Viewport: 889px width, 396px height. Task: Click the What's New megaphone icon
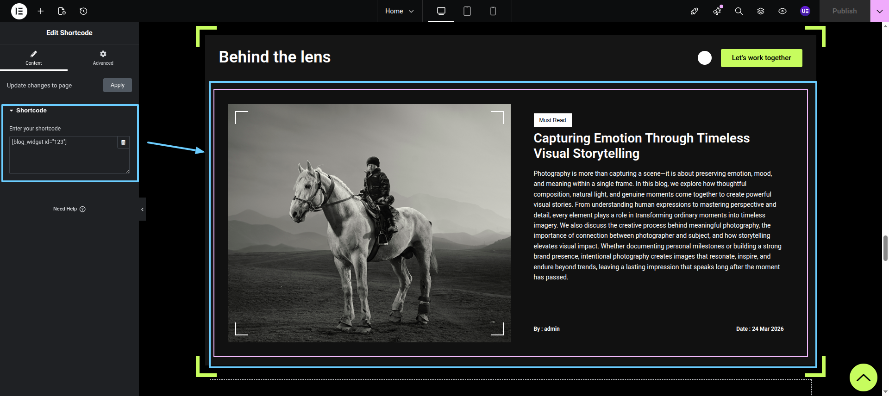(717, 11)
